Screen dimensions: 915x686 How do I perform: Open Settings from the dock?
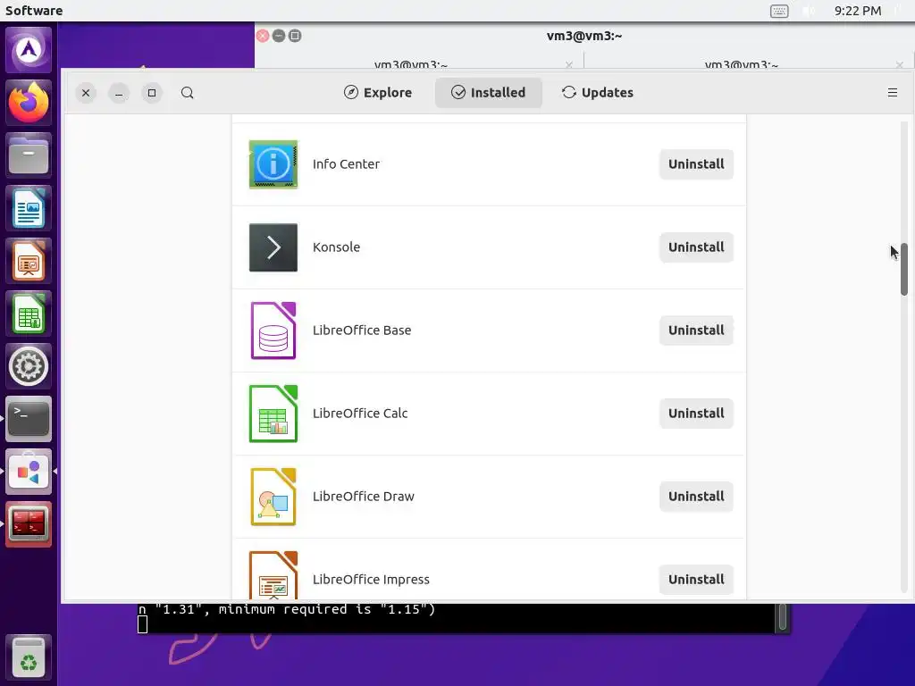pyautogui.click(x=29, y=366)
